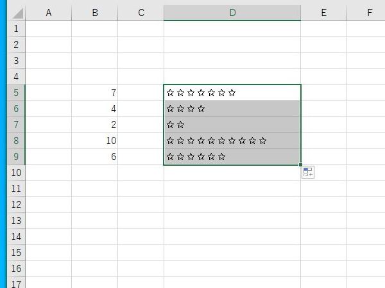Select row 8 header
This screenshot has width=385, height=288.
[16, 141]
